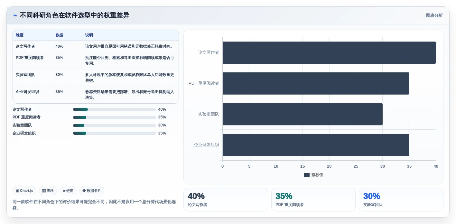
Task: Click the 40% value in 论文写作者 table row
Action: [59, 46]
